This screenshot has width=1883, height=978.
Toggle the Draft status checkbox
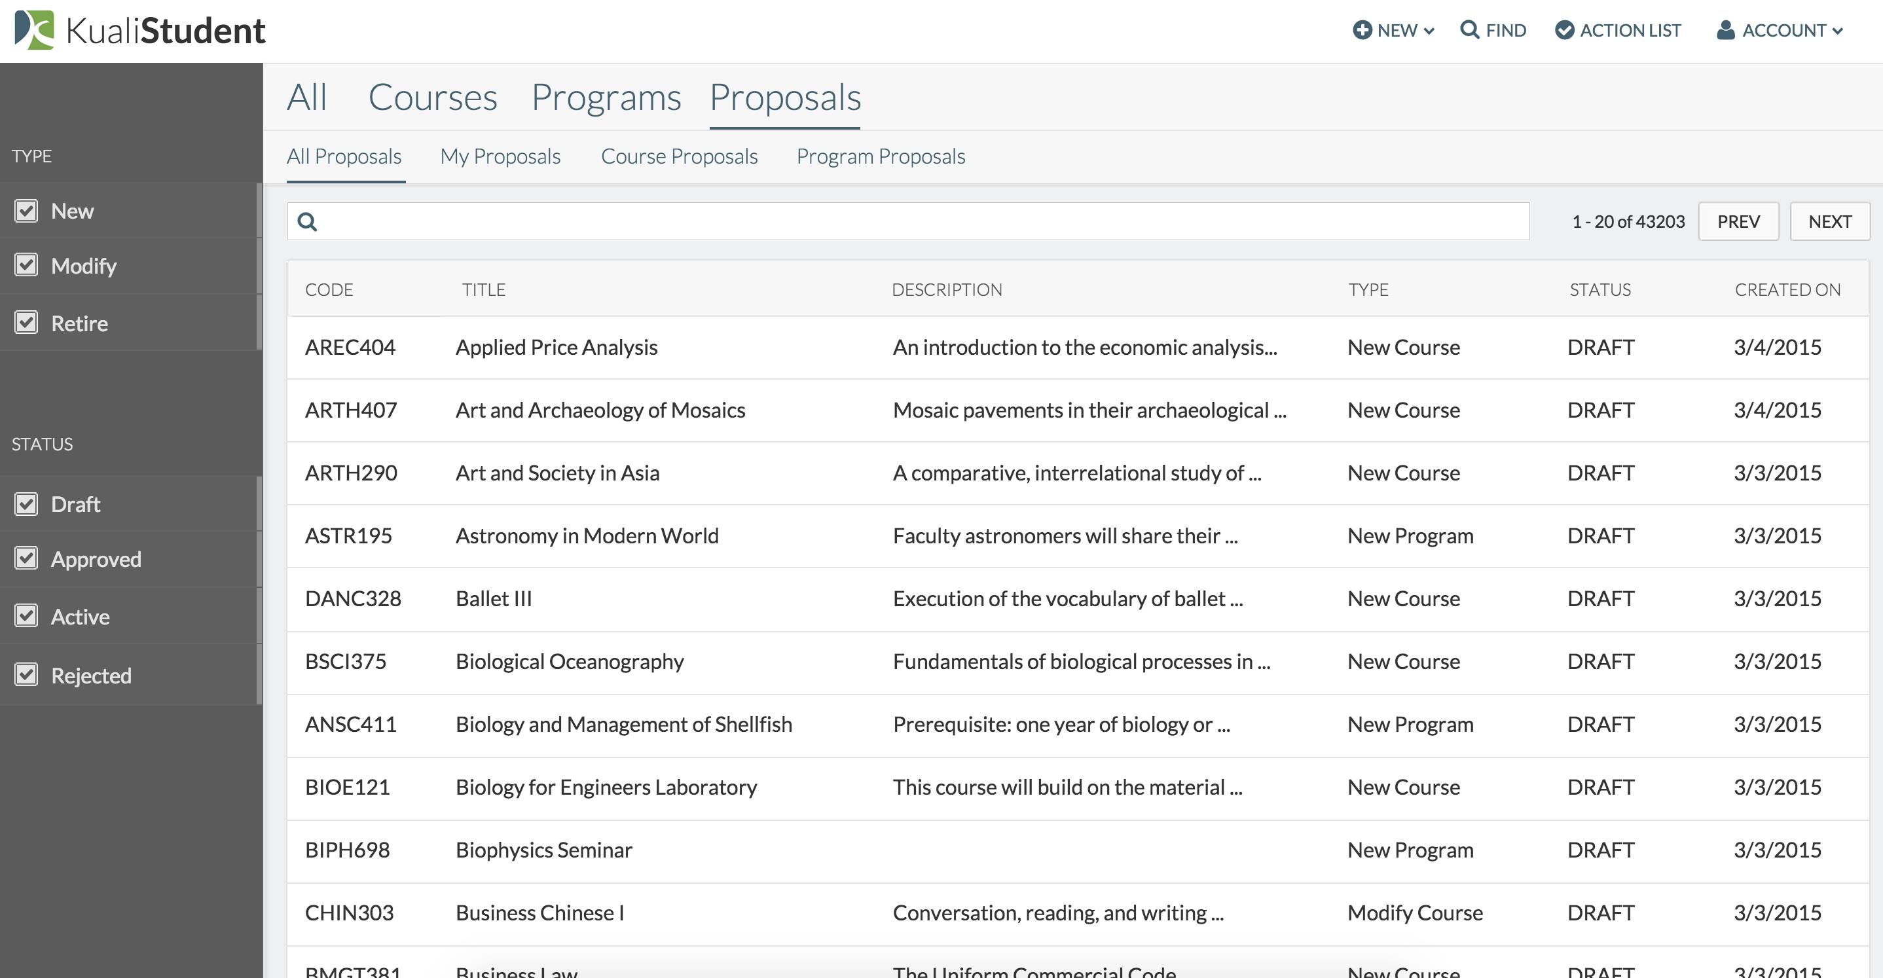26,503
